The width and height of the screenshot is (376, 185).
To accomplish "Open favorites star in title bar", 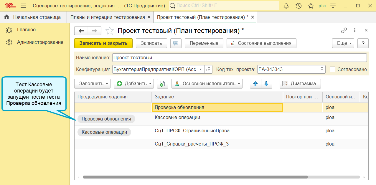I will [311, 6].
